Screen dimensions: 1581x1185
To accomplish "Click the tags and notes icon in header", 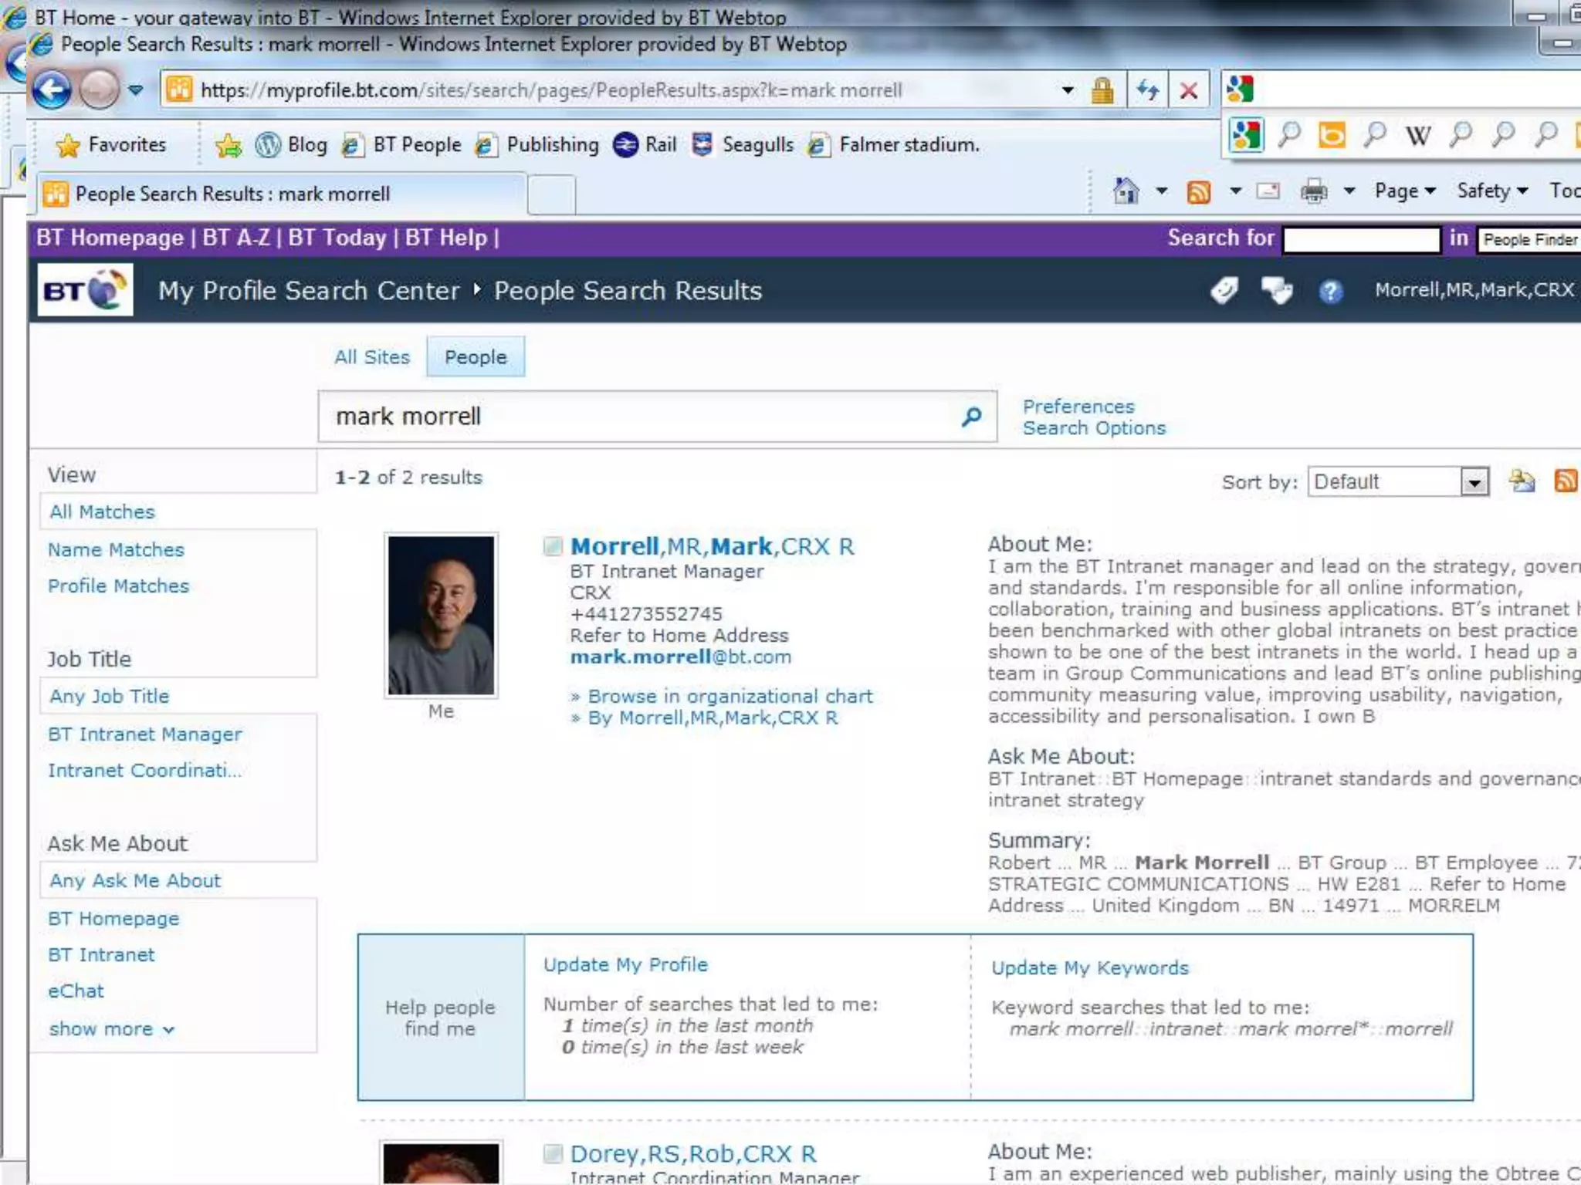I will (x=1224, y=290).
